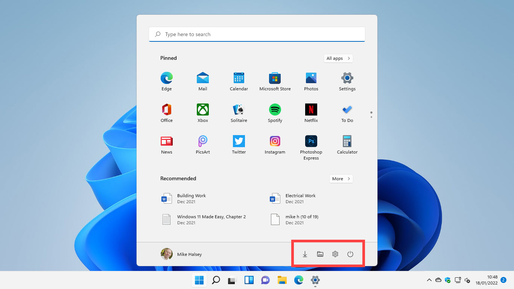Launch the Office app

pos(167,113)
